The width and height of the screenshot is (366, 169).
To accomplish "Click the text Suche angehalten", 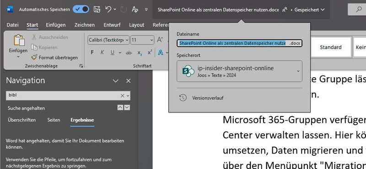I will click(x=26, y=108).
